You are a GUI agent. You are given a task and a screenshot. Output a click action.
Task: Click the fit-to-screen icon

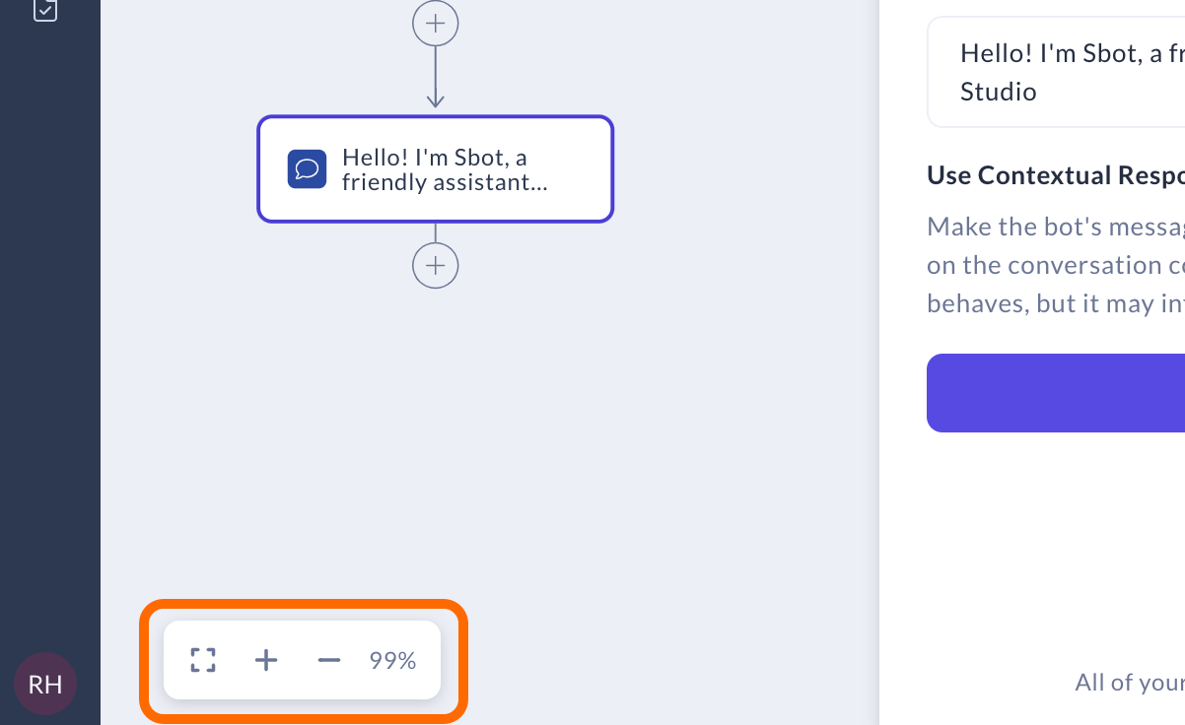tap(203, 660)
